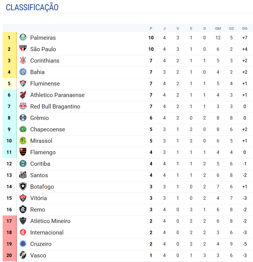This screenshot has height=262, width=253.
Task: Click the São Paulo club crest
Action: pyautogui.click(x=23, y=49)
